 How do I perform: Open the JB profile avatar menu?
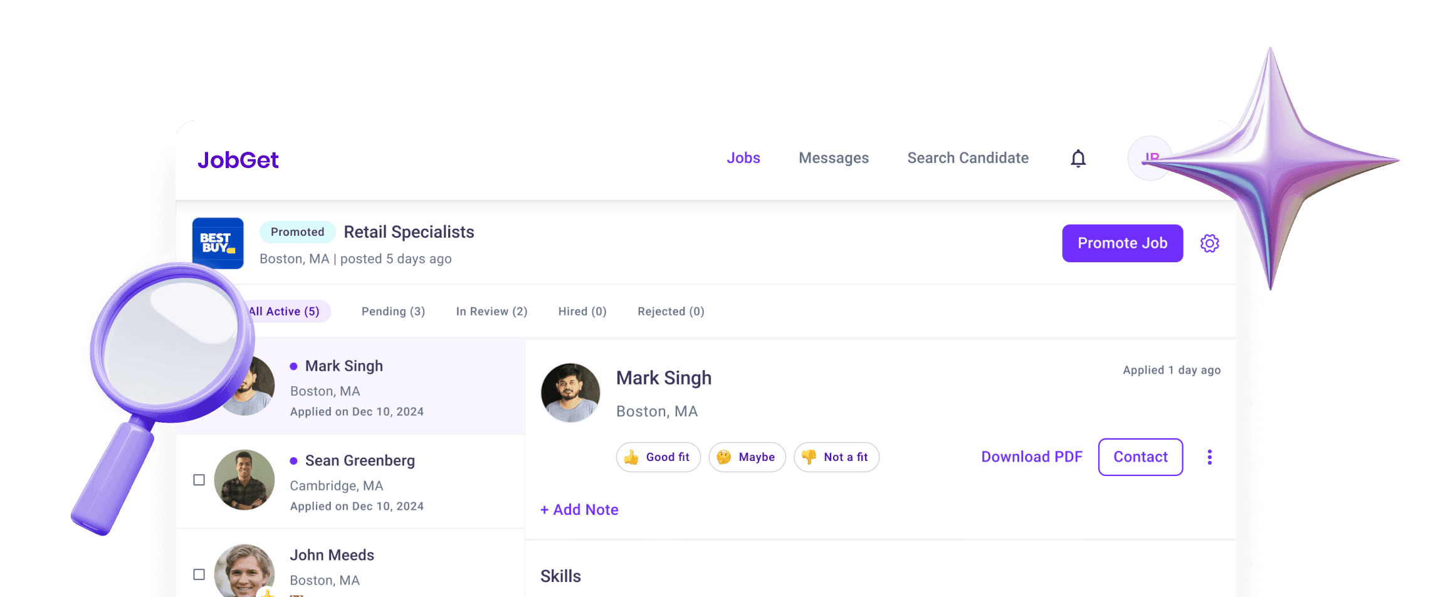click(1150, 158)
